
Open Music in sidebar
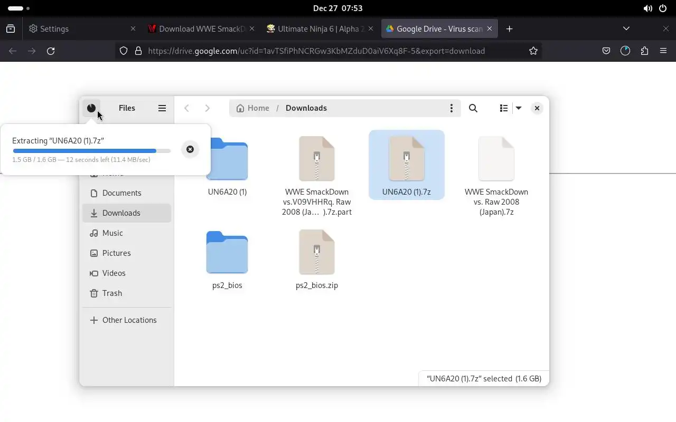point(127,233)
